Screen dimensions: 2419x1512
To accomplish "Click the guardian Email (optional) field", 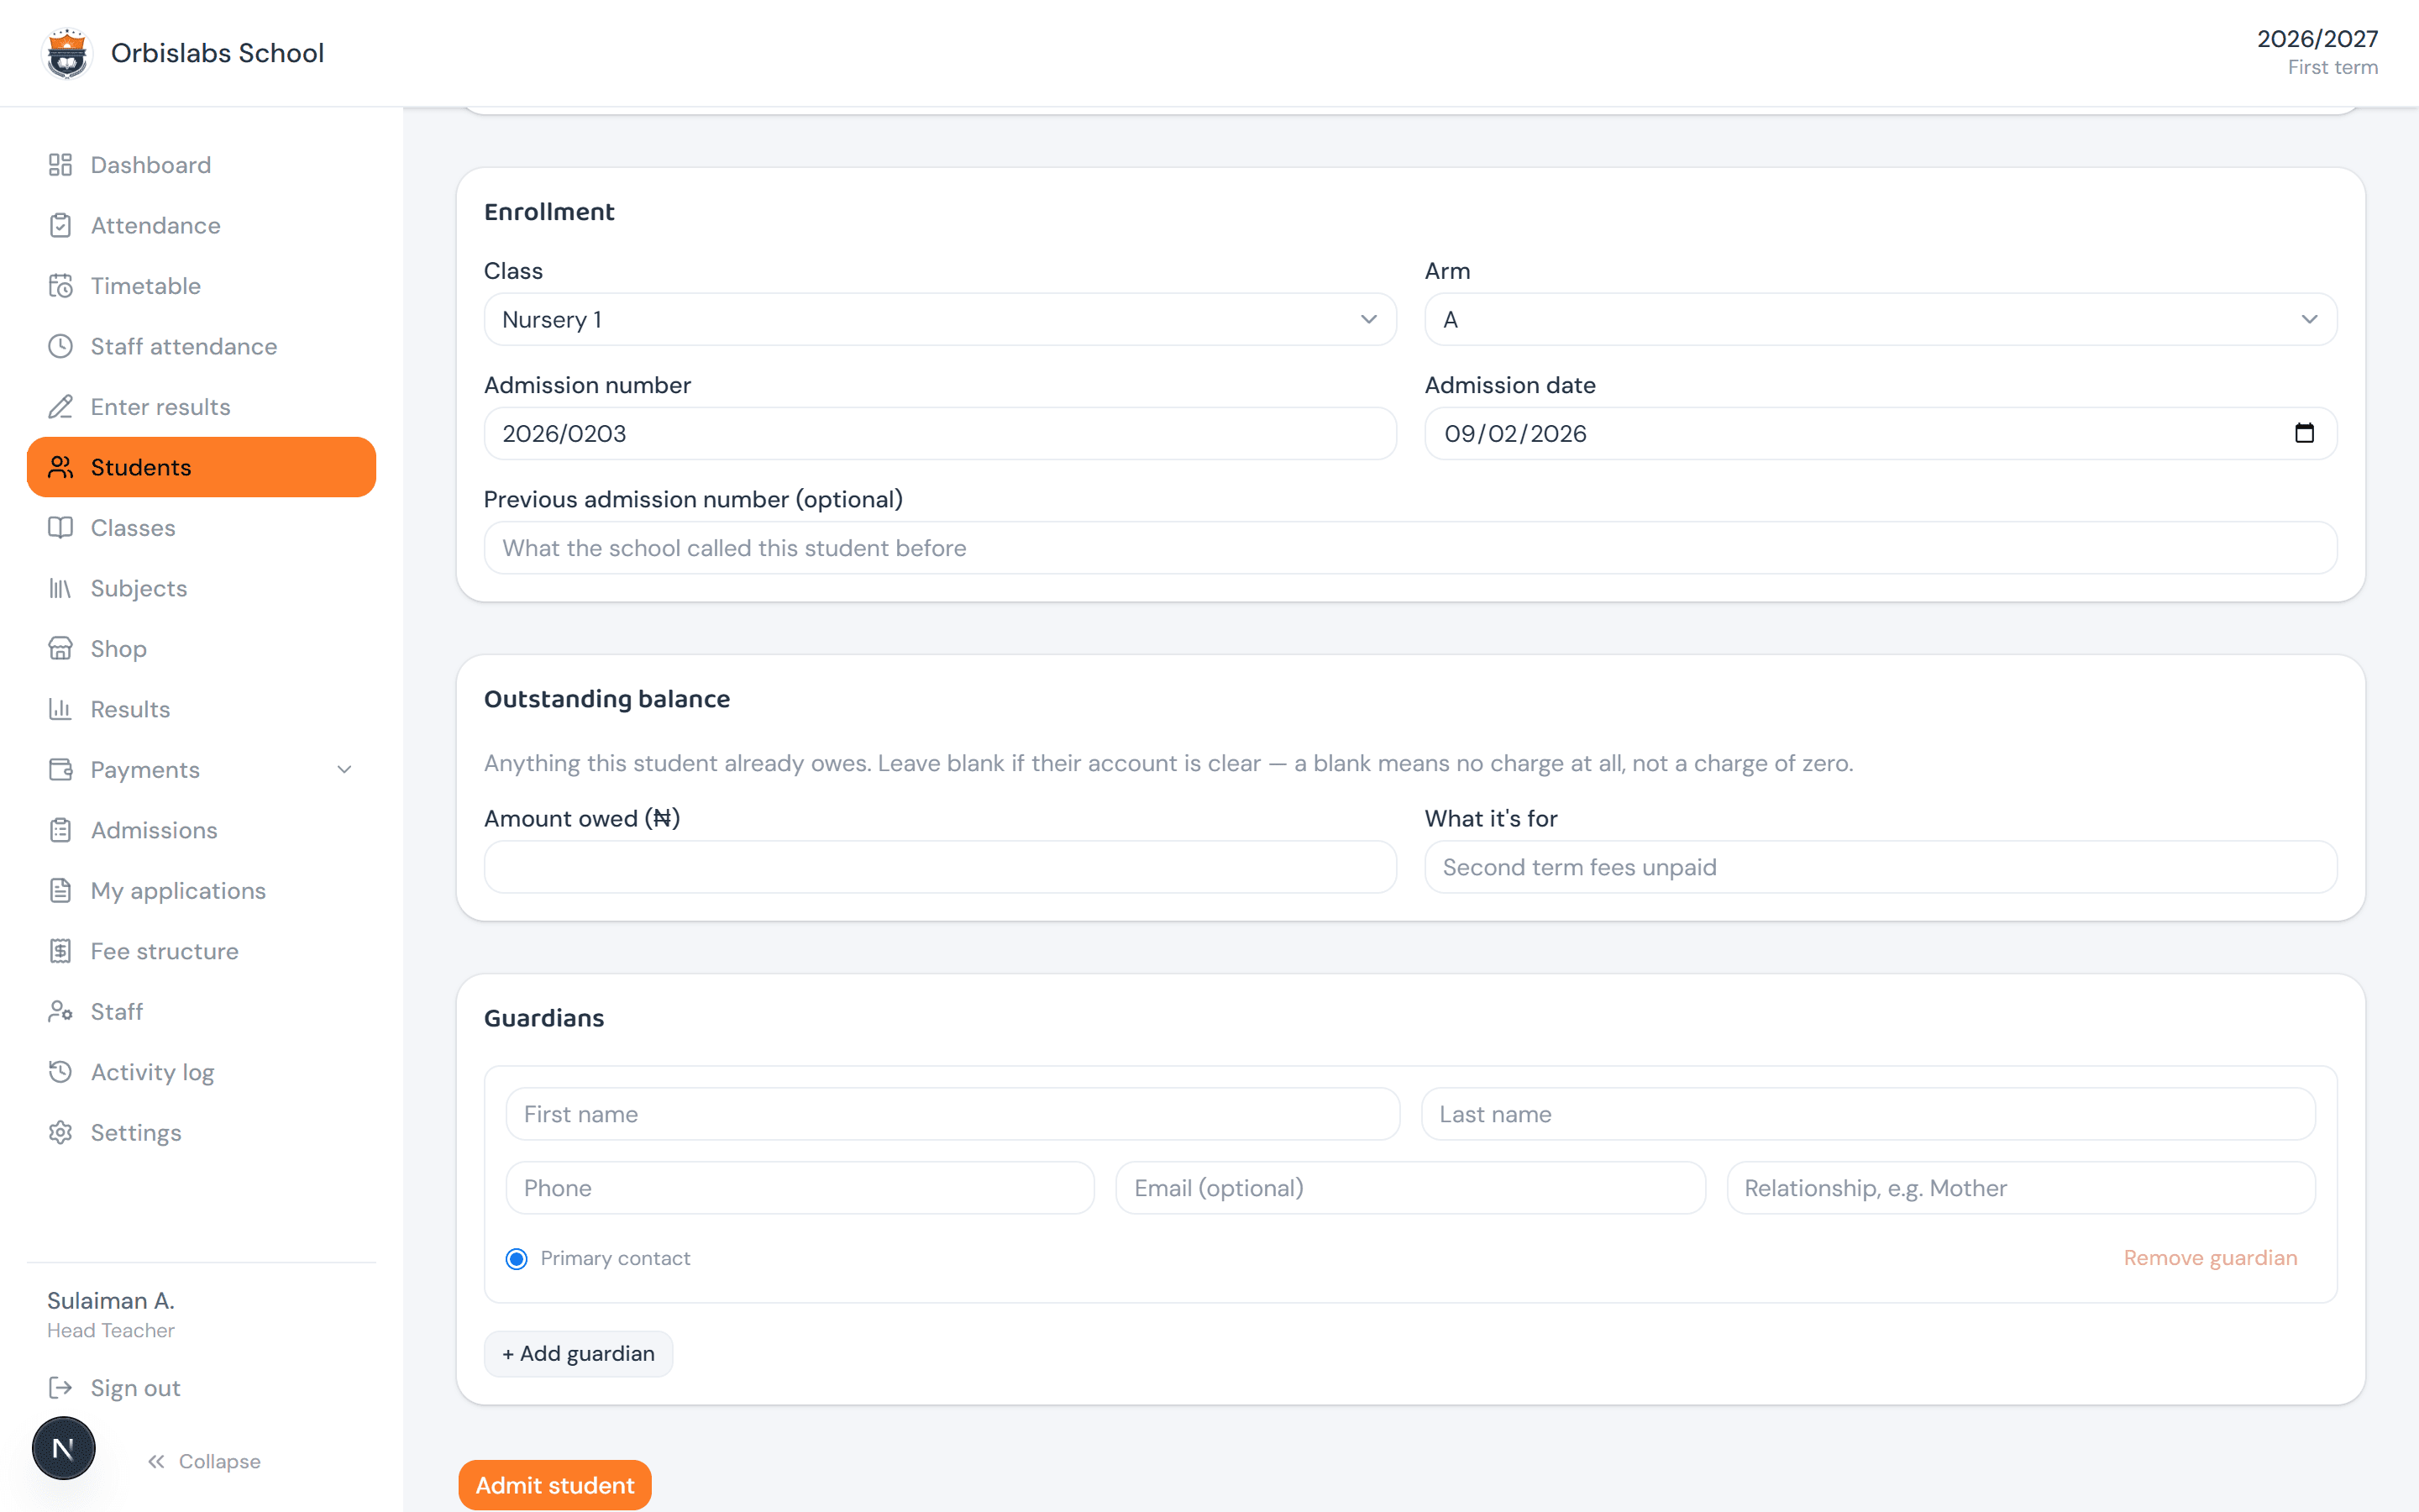I will point(1410,1188).
